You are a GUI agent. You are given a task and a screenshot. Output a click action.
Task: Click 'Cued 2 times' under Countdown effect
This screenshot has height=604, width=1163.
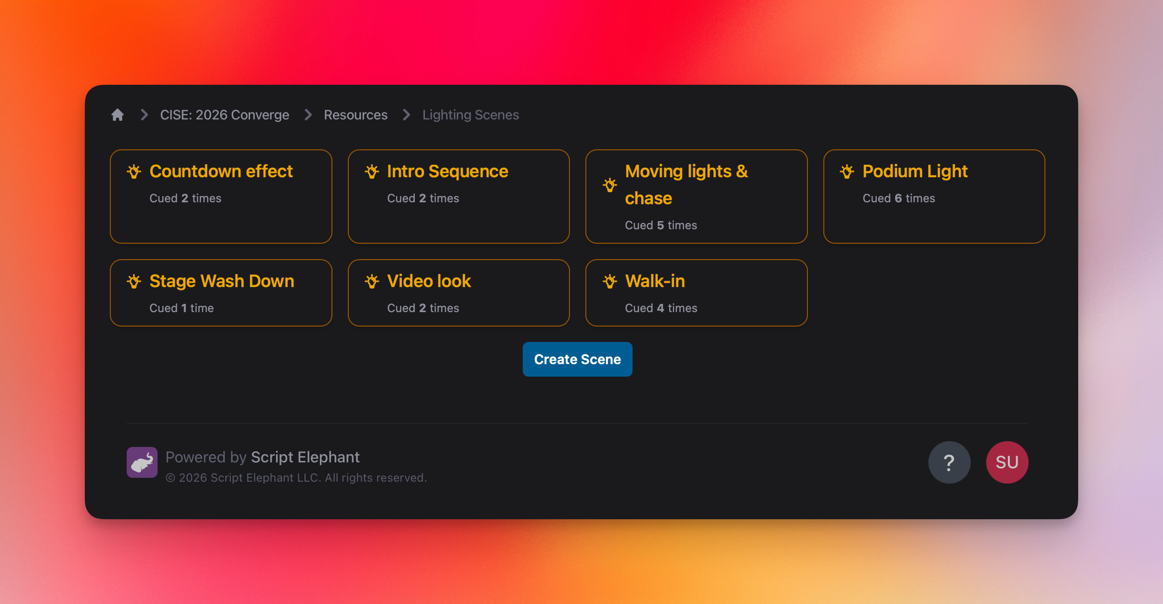[185, 198]
